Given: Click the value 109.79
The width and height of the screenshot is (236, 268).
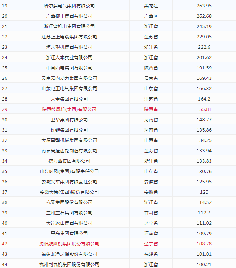Looking at the screenshot, I should point(204,233).
